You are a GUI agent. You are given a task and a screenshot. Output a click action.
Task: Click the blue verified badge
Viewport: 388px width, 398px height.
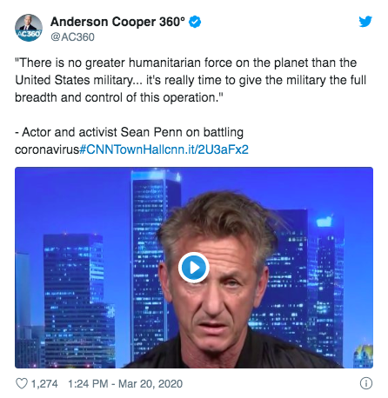[x=195, y=22]
